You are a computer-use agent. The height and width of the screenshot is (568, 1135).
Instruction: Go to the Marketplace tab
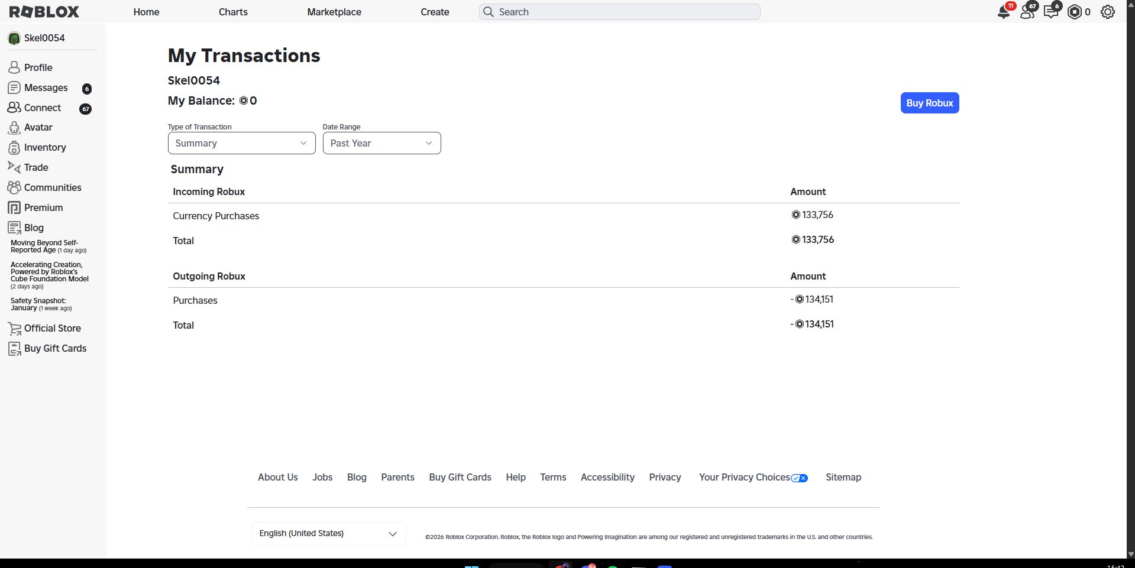coord(334,12)
